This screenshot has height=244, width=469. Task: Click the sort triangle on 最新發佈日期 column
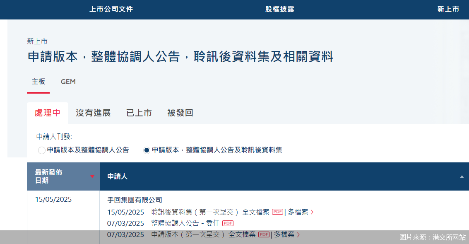(x=93, y=176)
